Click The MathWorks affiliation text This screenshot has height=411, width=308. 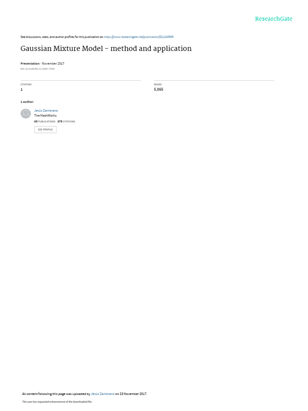[x=45, y=116]
